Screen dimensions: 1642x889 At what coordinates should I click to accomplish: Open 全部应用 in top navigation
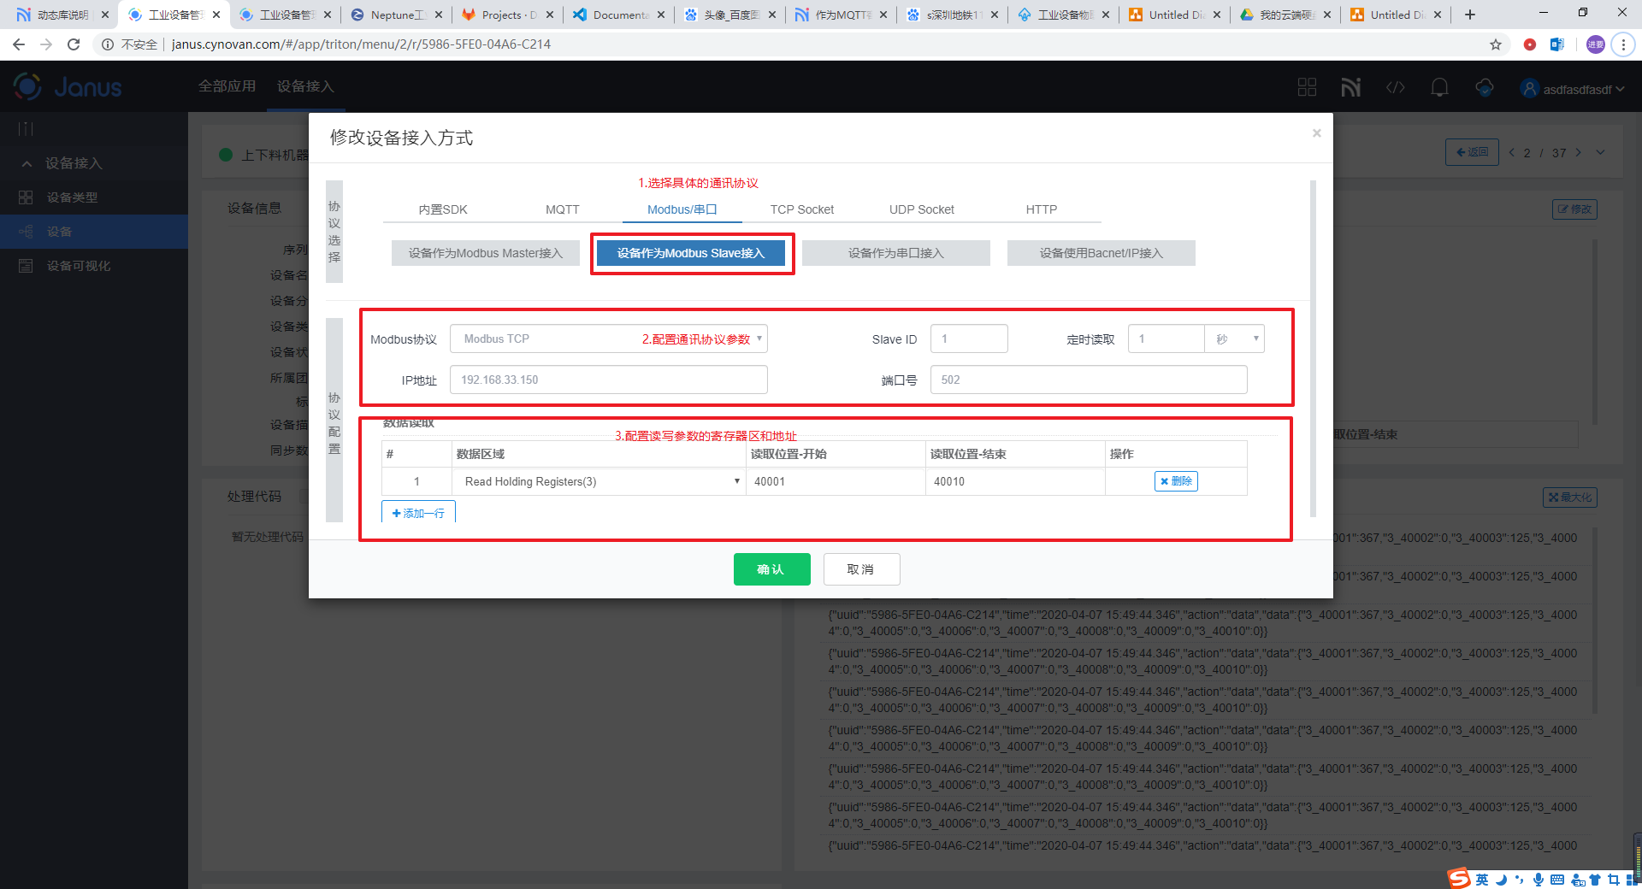point(227,86)
